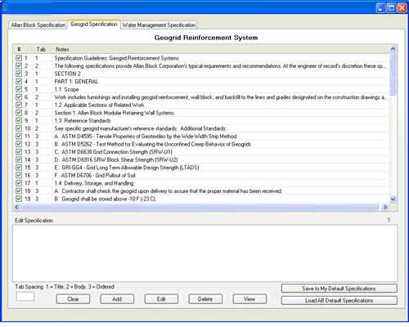Select '1.3 Reference Standards' row text

[x=83, y=120]
